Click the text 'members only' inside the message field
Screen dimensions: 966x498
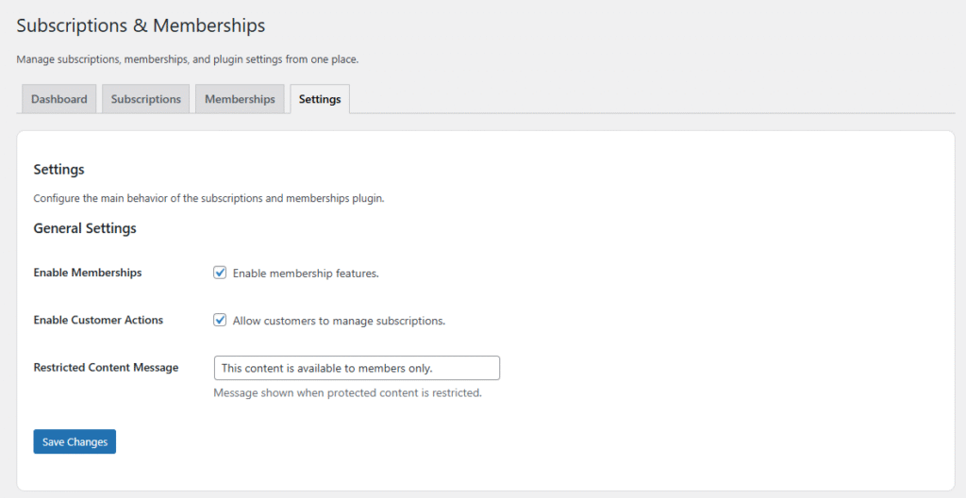coord(398,368)
